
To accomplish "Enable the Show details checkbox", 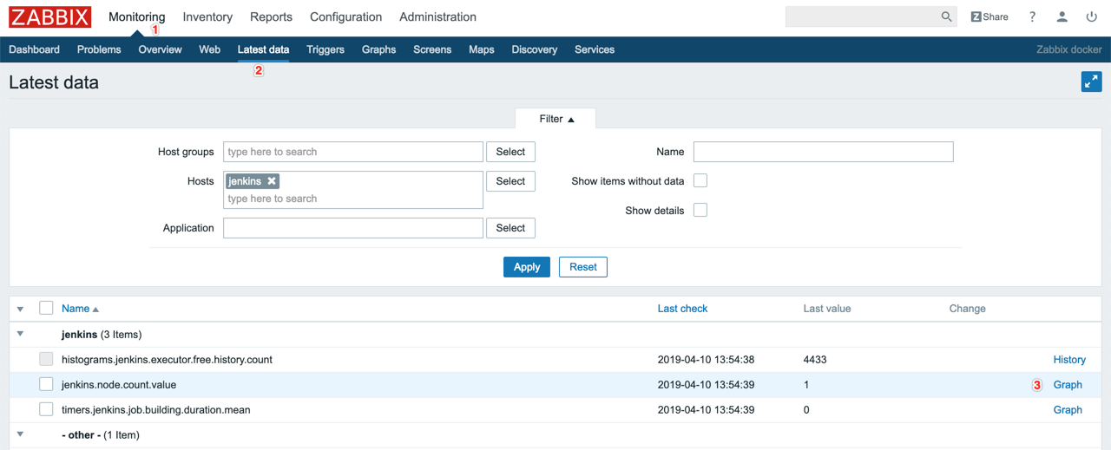I will (700, 211).
